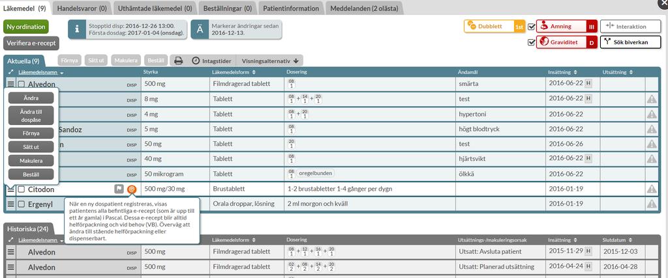Choose Makulera in the row popup menu
This screenshot has height=278, width=668.
(x=31, y=161)
